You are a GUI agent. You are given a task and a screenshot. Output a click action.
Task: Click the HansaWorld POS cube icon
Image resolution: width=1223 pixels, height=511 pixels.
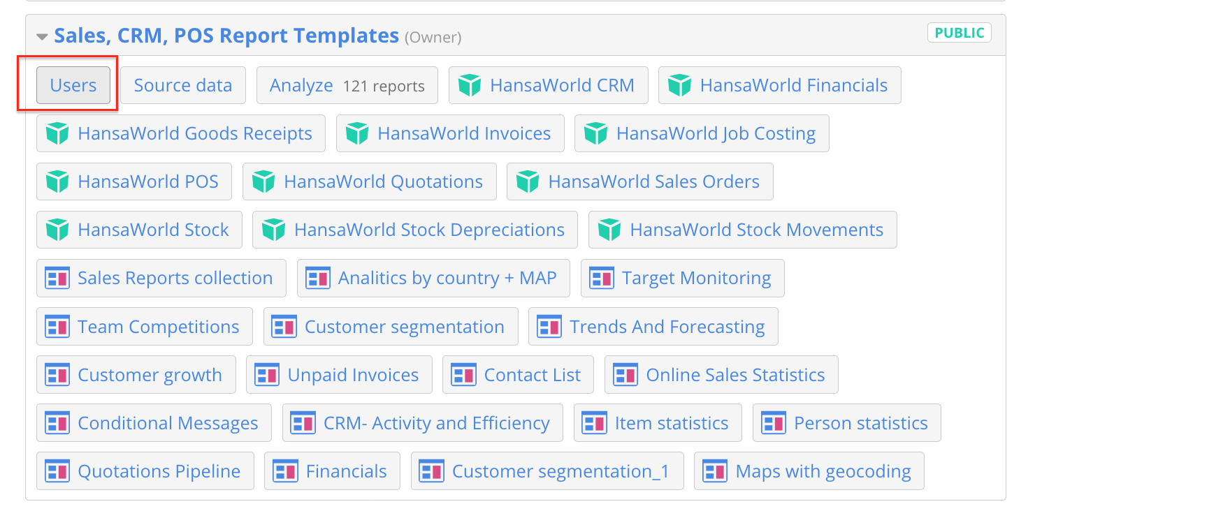click(57, 182)
